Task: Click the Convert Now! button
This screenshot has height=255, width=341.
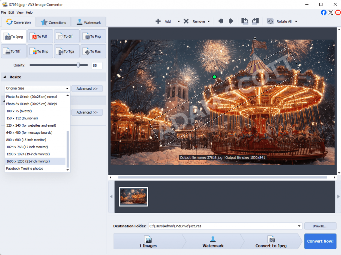Action: (x=320, y=241)
